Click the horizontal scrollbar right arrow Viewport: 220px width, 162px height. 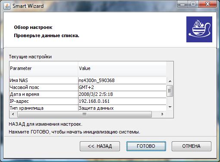tap(163, 114)
